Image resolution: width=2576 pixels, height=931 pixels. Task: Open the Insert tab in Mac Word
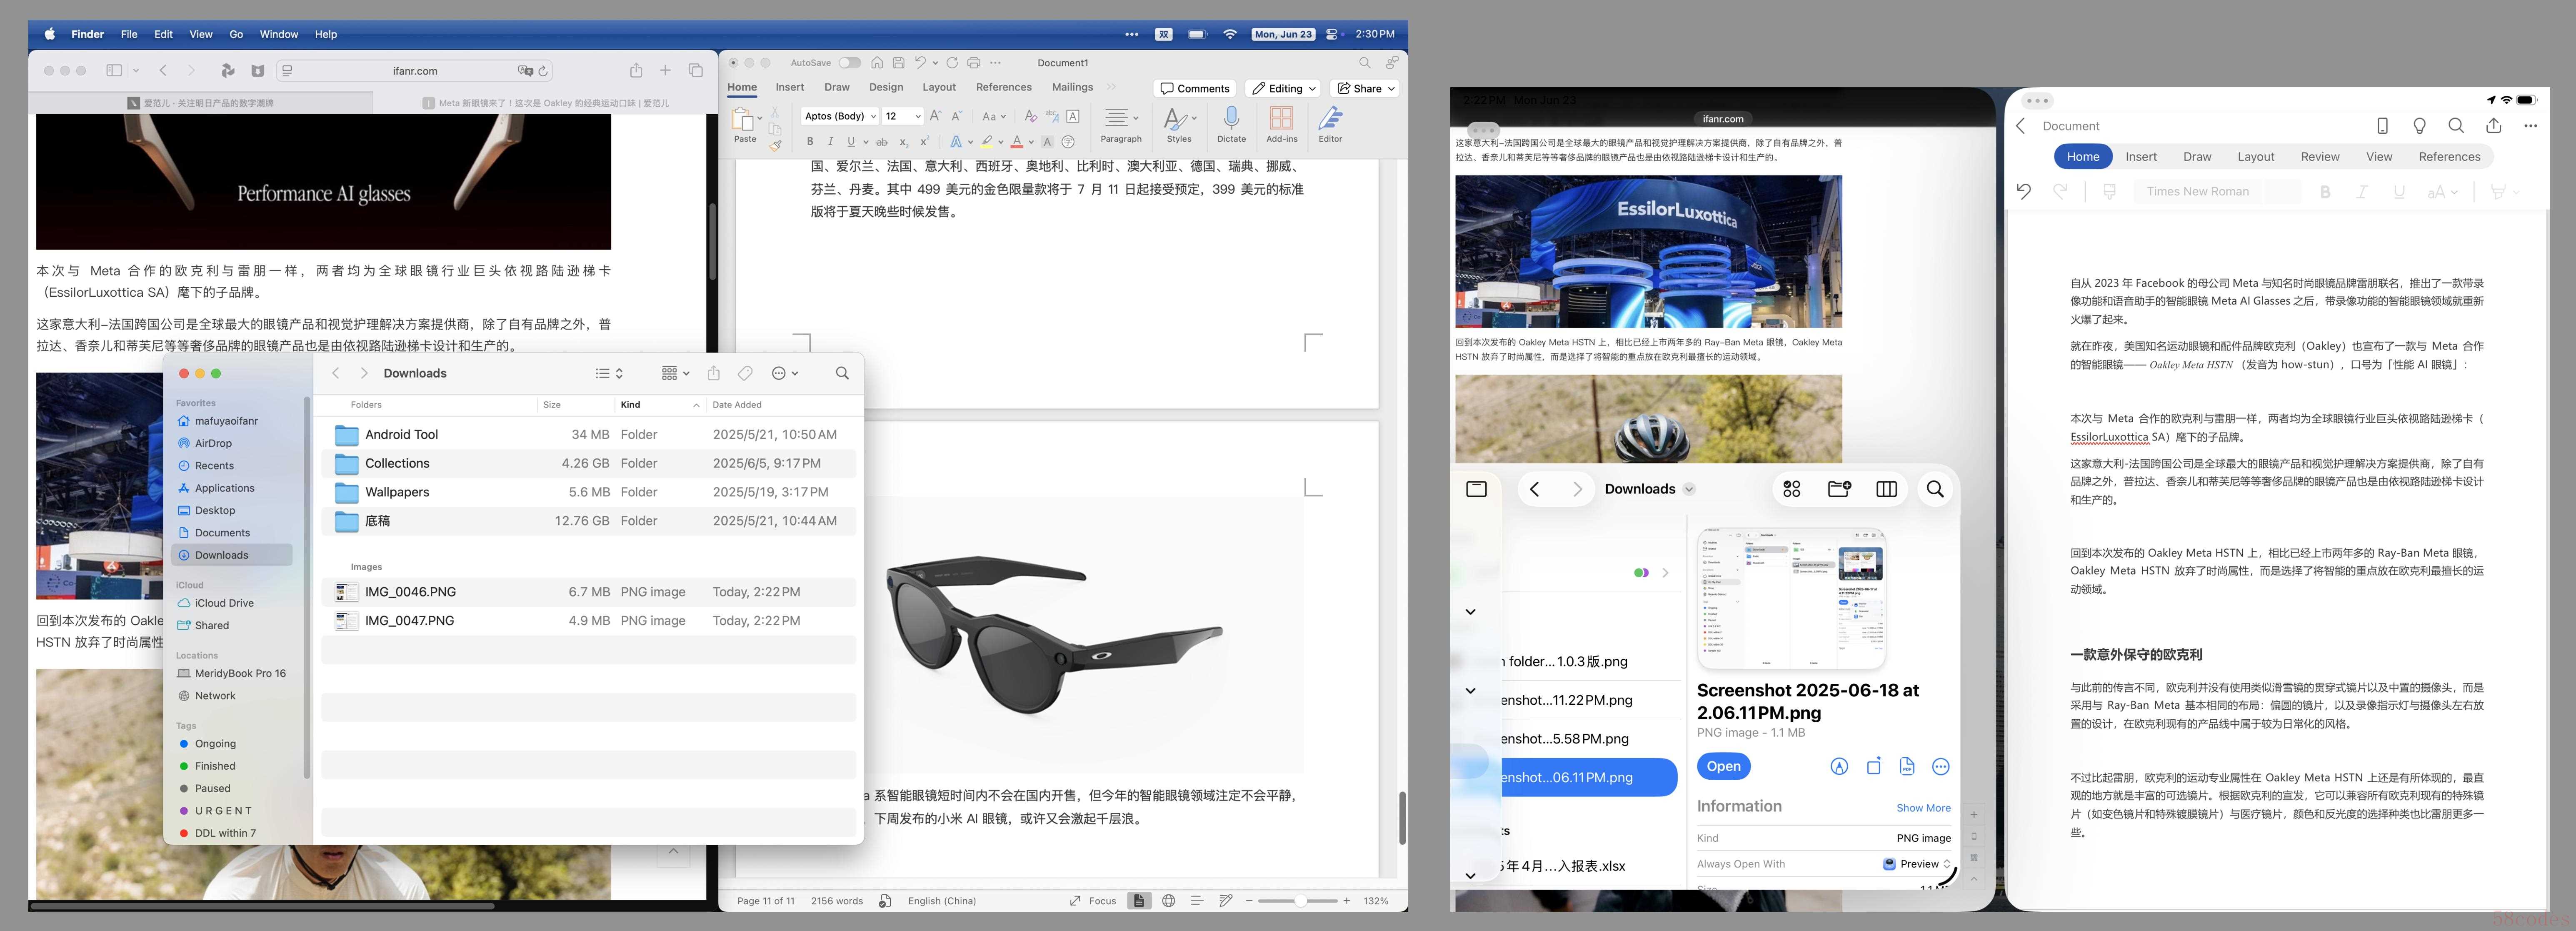789,87
